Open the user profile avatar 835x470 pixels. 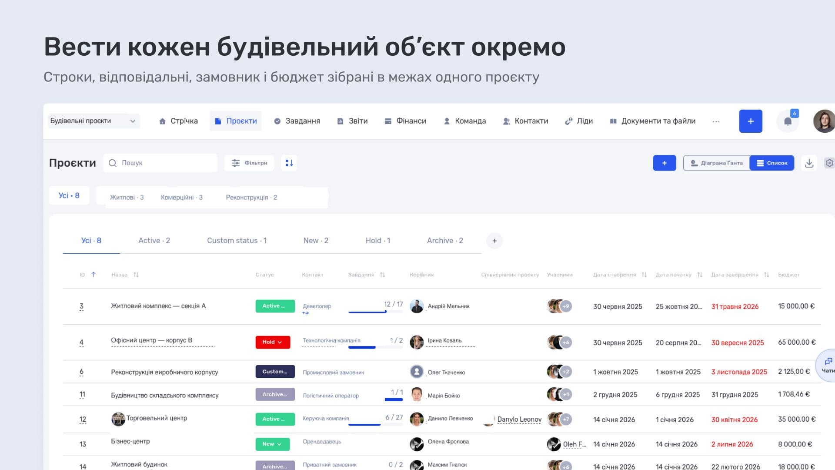(824, 121)
